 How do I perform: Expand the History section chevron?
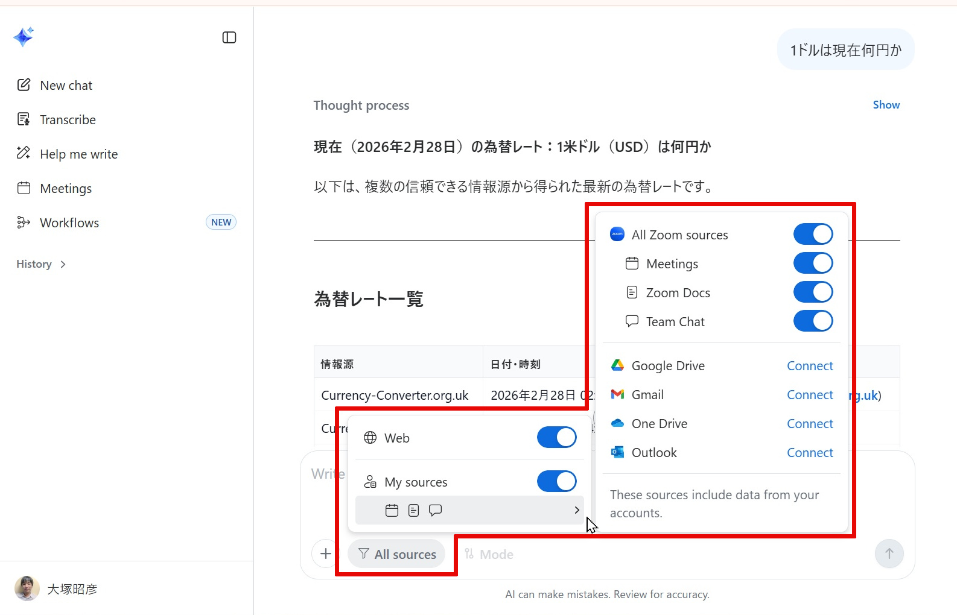pos(63,264)
